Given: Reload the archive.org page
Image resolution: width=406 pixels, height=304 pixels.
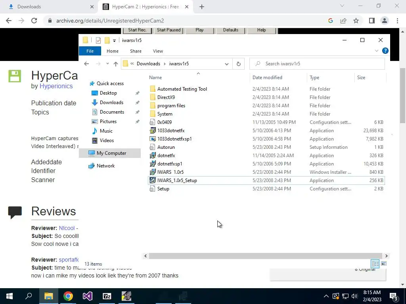Looking at the screenshot, I should point(34,21).
